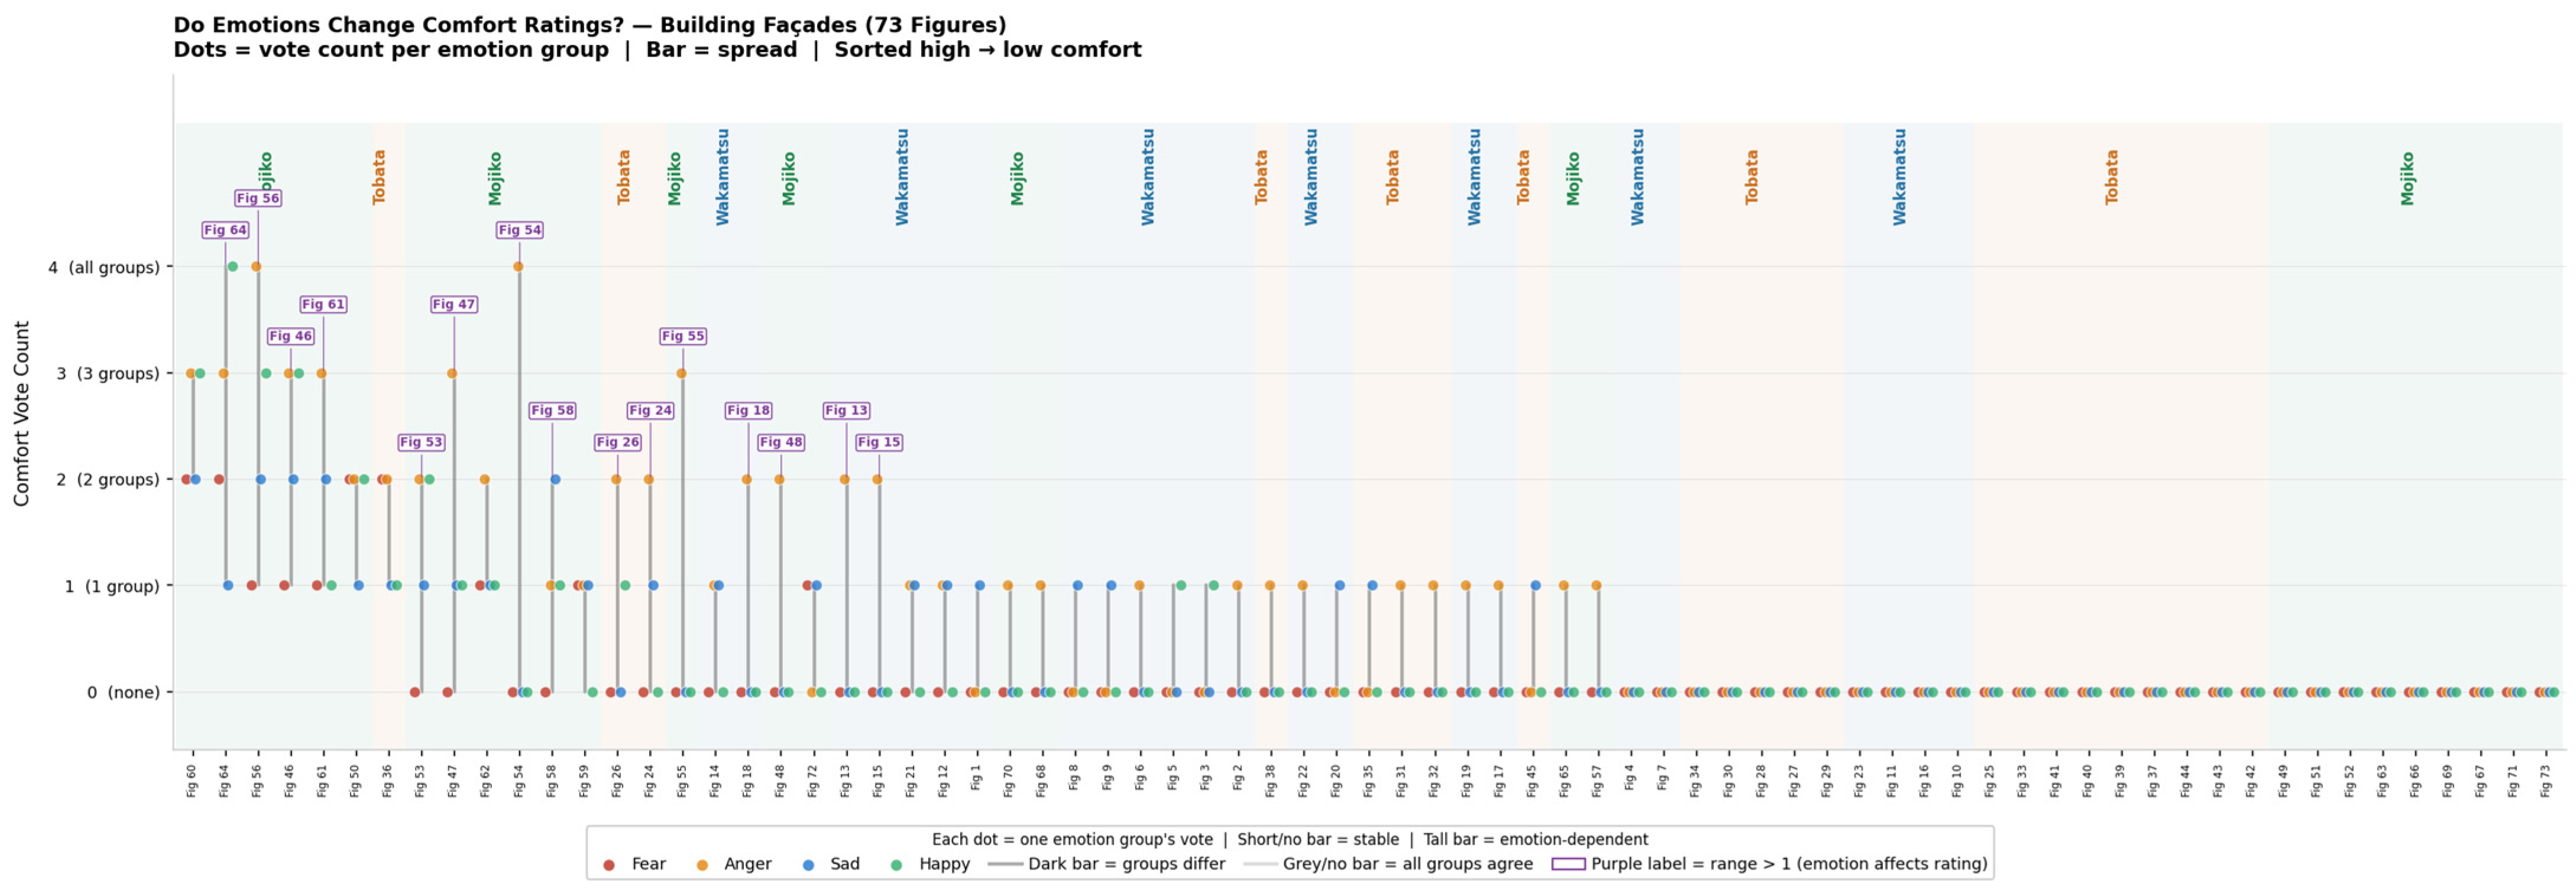This screenshot has width=2576, height=896.
Task: Click the Comfort Vote Count axis title
Action: [22, 413]
